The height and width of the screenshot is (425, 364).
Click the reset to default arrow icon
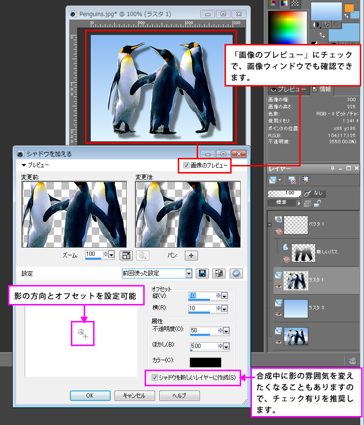[236, 273]
